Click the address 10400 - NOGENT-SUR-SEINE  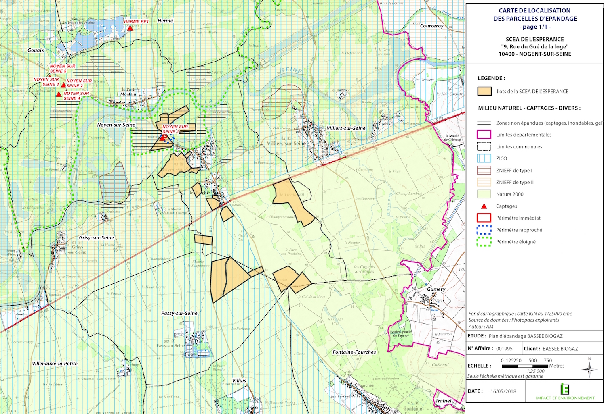pyautogui.click(x=534, y=54)
